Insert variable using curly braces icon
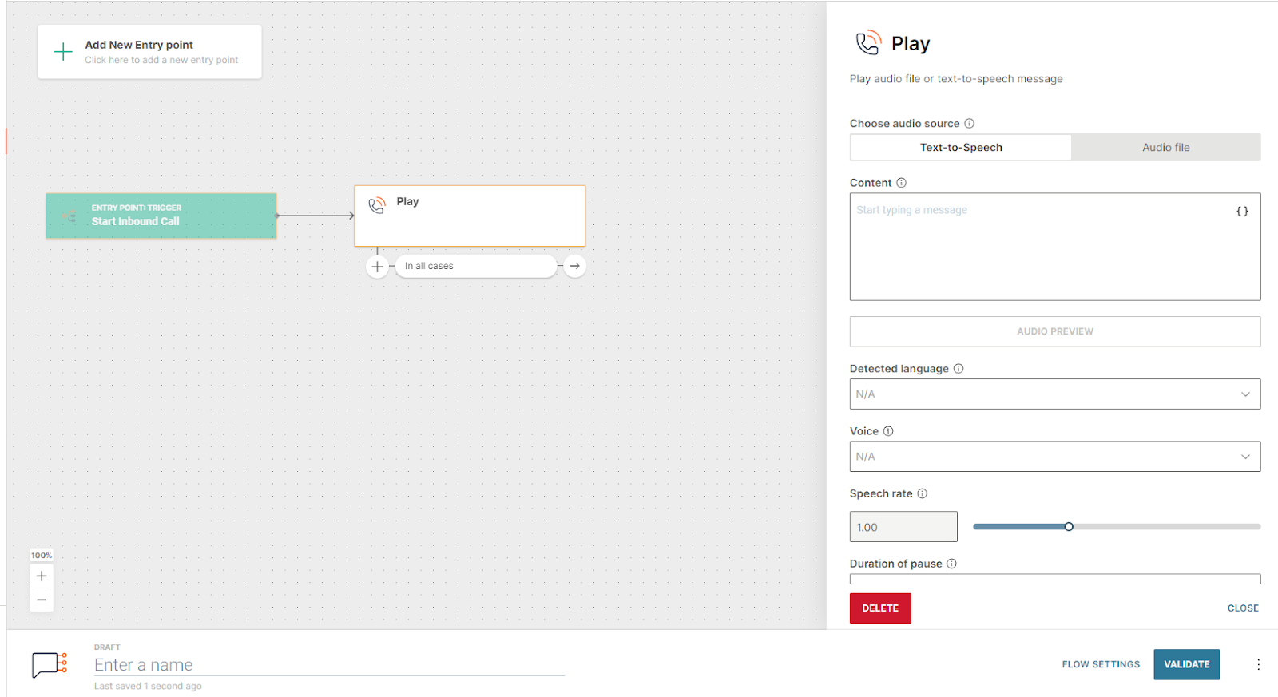Screen dimensions: 1278x697 click(x=1242, y=211)
